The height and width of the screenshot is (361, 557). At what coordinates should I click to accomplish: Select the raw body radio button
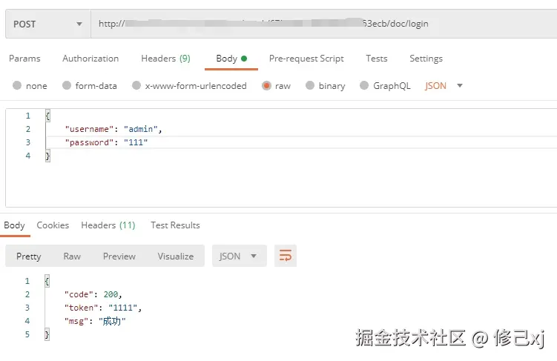[x=266, y=86]
